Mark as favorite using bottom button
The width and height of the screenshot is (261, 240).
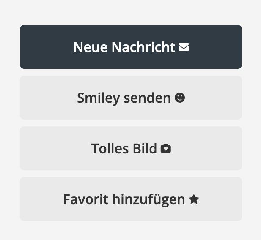pyautogui.click(x=131, y=199)
